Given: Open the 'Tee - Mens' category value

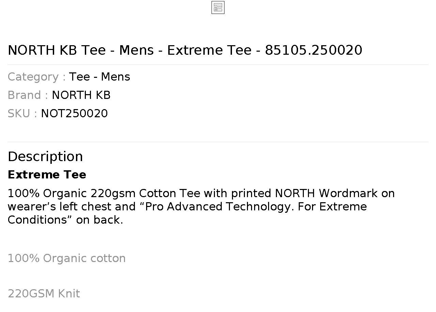Looking at the screenshot, I should point(99,77).
